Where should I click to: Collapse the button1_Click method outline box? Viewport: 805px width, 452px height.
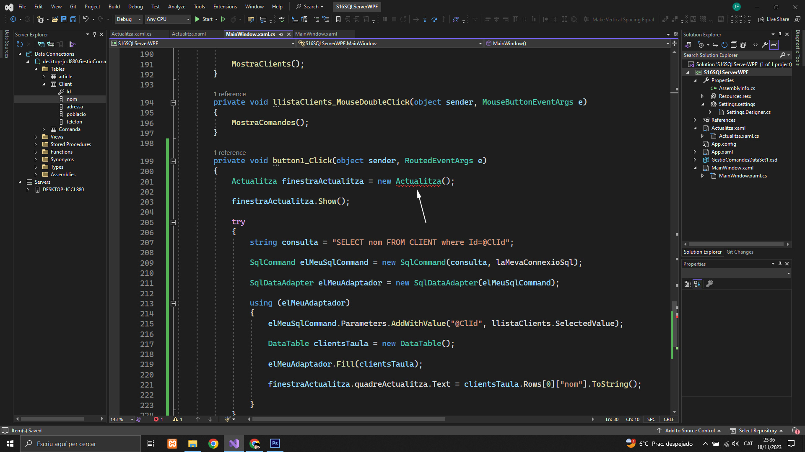pyautogui.click(x=173, y=161)
